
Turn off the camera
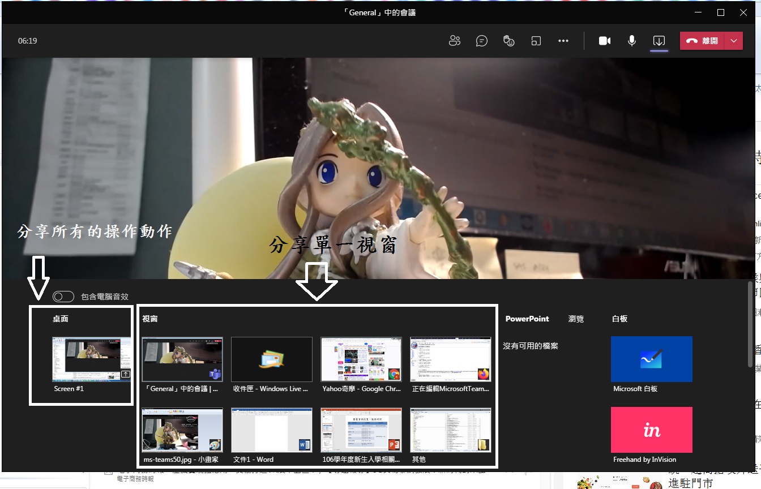[605, 41]
